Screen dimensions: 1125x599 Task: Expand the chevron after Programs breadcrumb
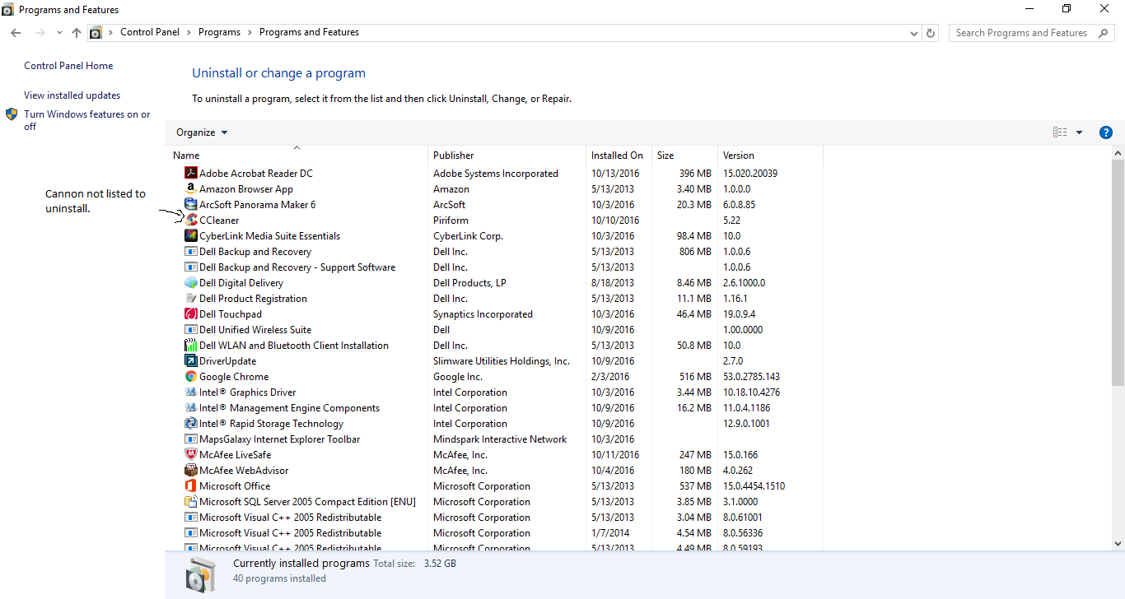pyautogui.click(x=250, y=33)
